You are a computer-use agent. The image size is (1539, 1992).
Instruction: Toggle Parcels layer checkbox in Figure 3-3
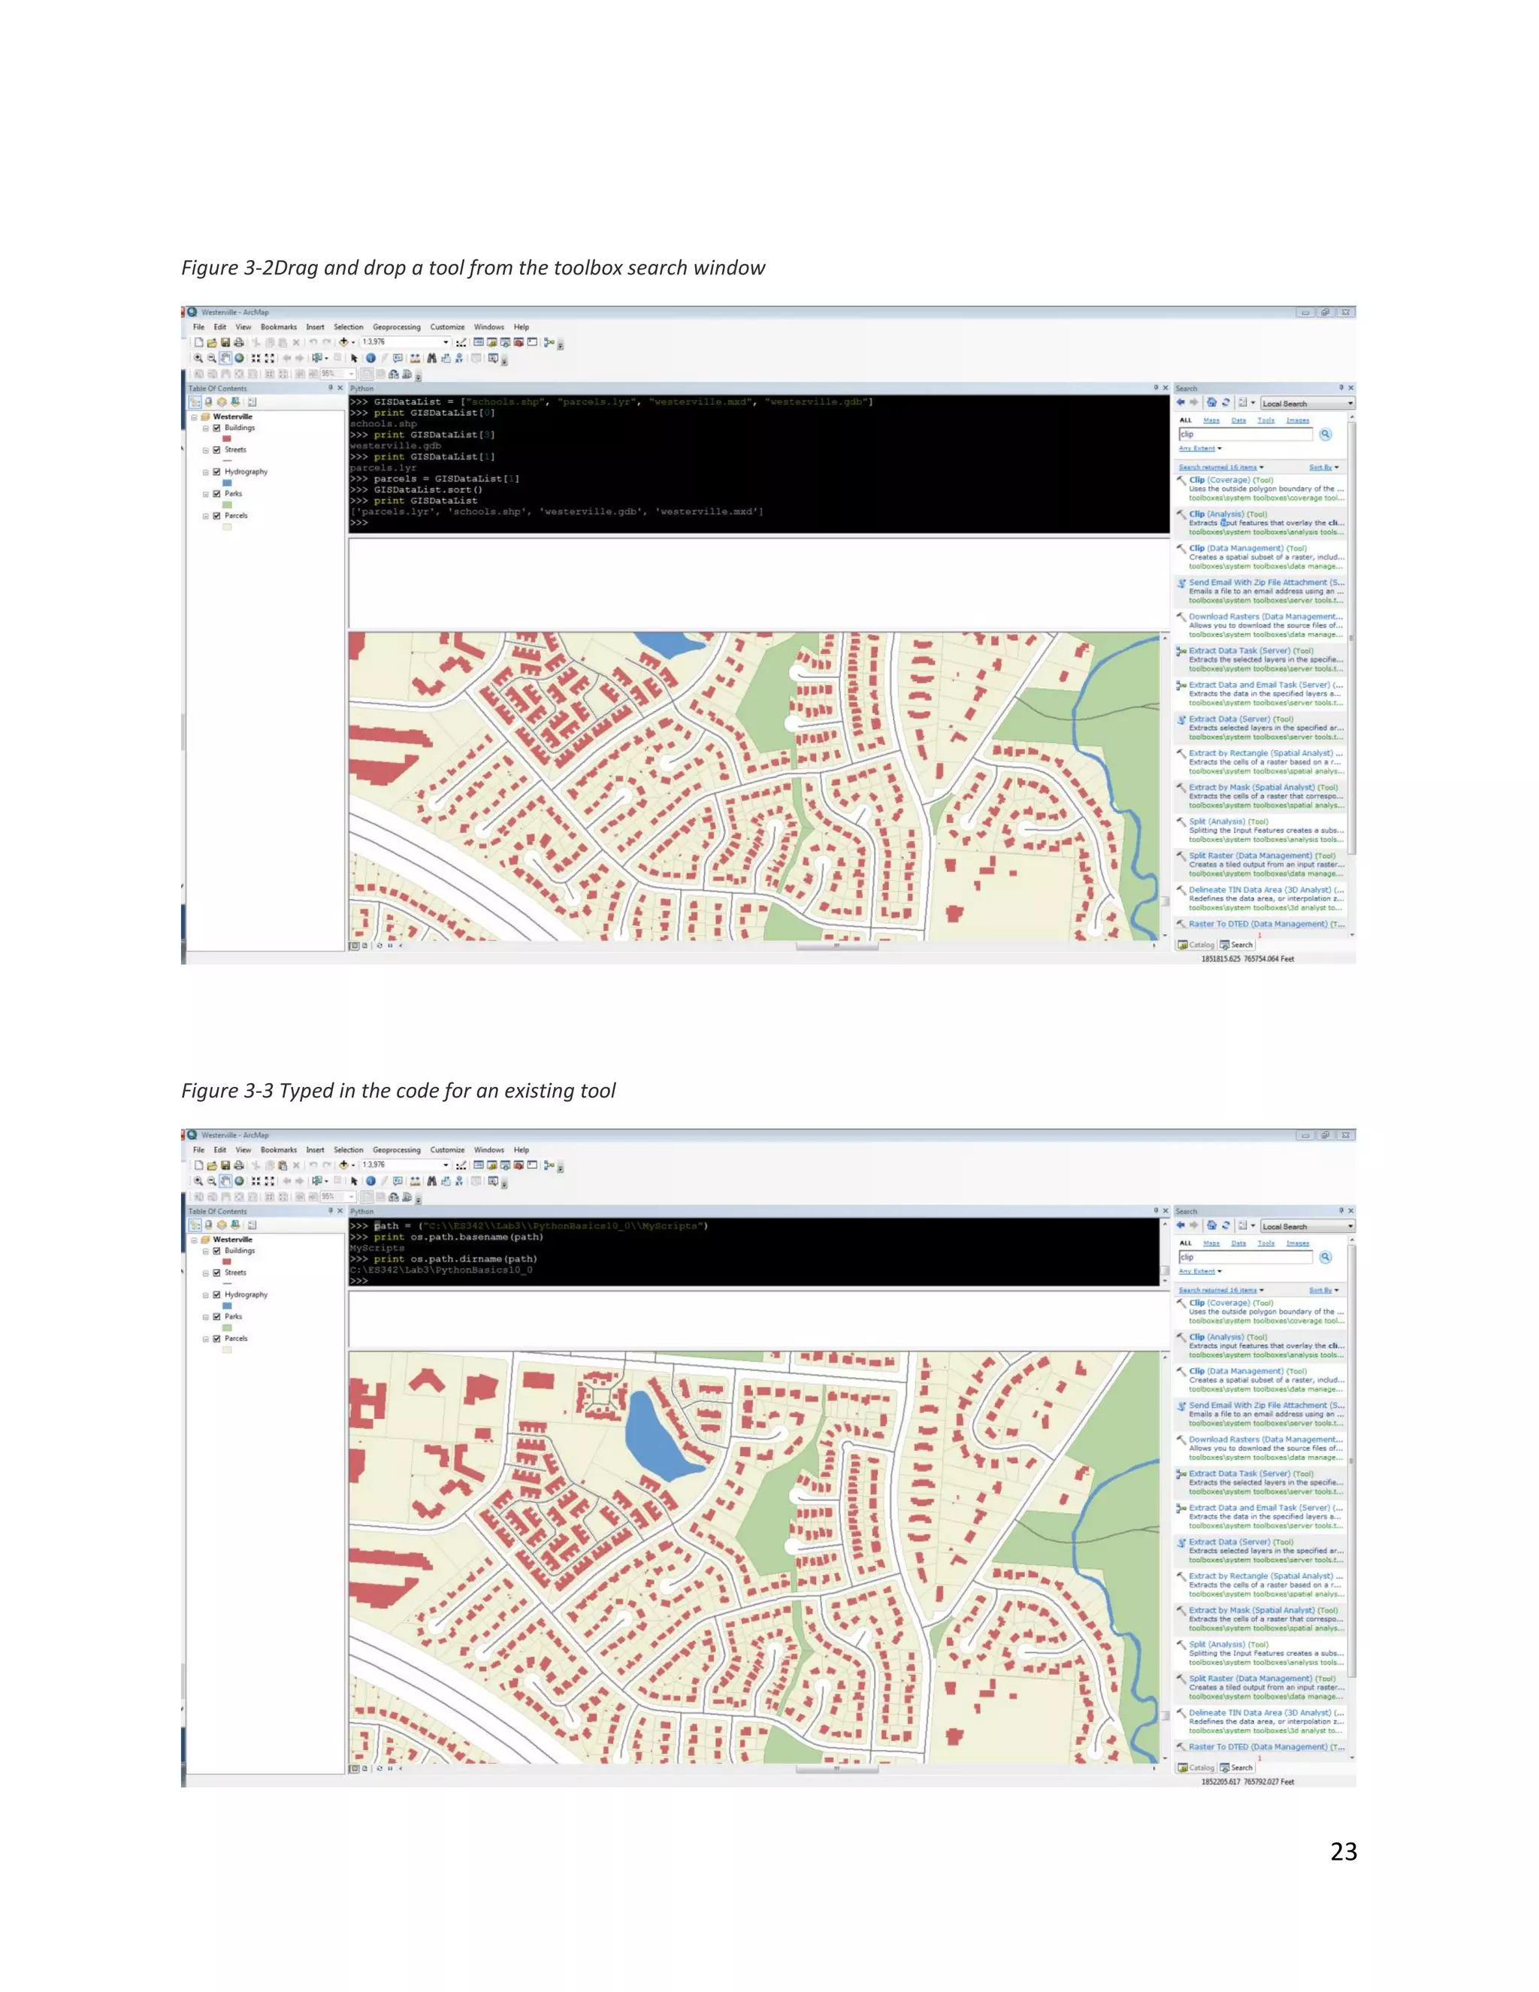click(x=216, y=1338)
